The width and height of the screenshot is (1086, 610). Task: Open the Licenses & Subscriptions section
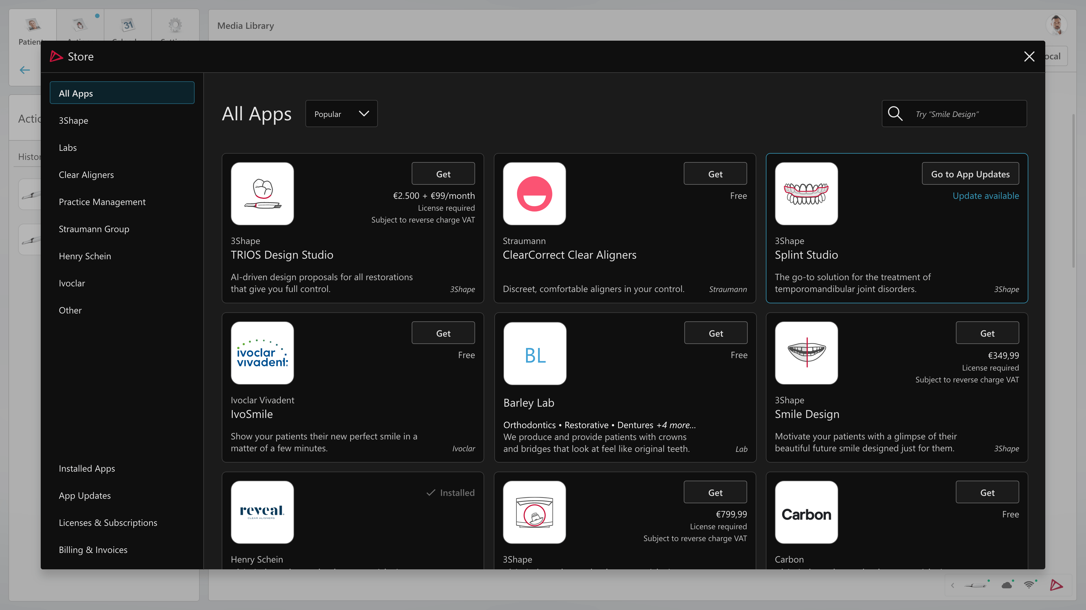pos(107,522)
